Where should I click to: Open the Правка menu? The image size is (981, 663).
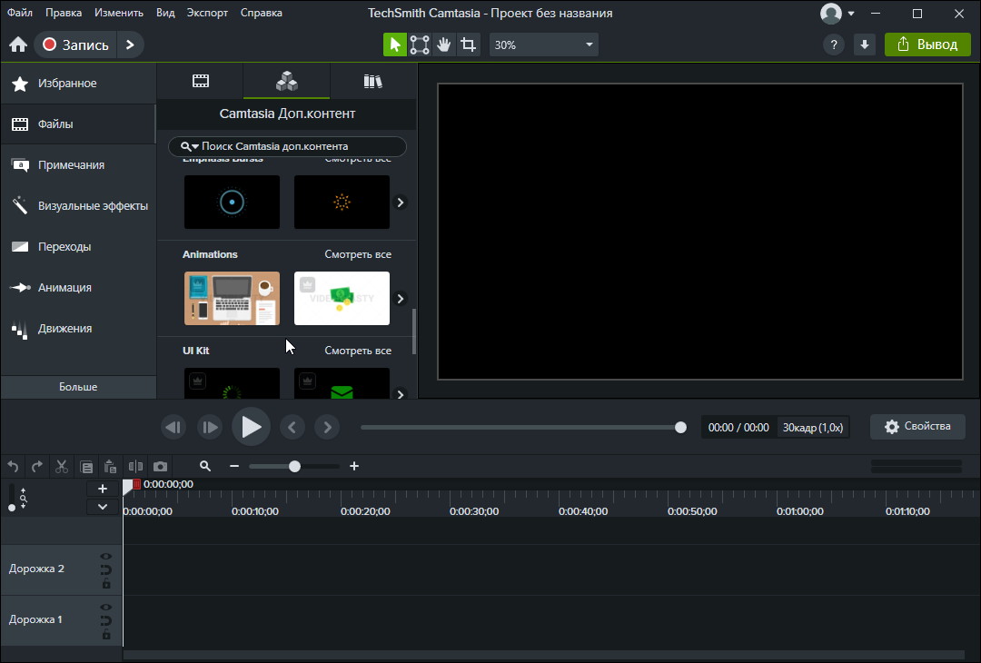[x=64, y=13]
